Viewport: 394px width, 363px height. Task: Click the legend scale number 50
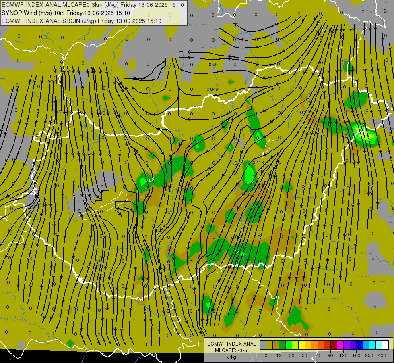tap(305, 355)
